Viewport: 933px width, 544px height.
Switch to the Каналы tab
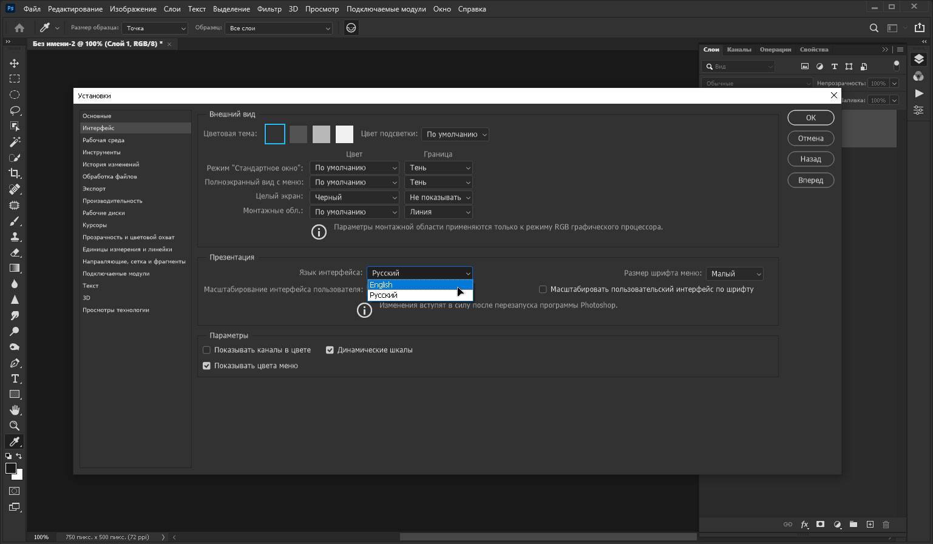(739, 49)
